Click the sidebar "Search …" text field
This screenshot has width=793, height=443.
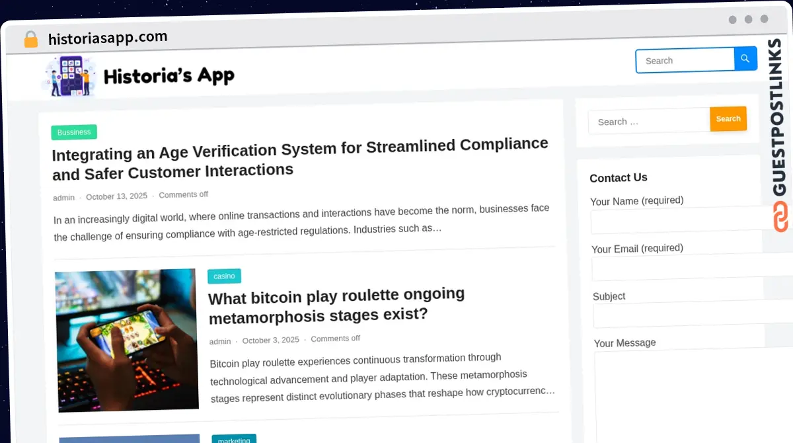tap(649, 121)
